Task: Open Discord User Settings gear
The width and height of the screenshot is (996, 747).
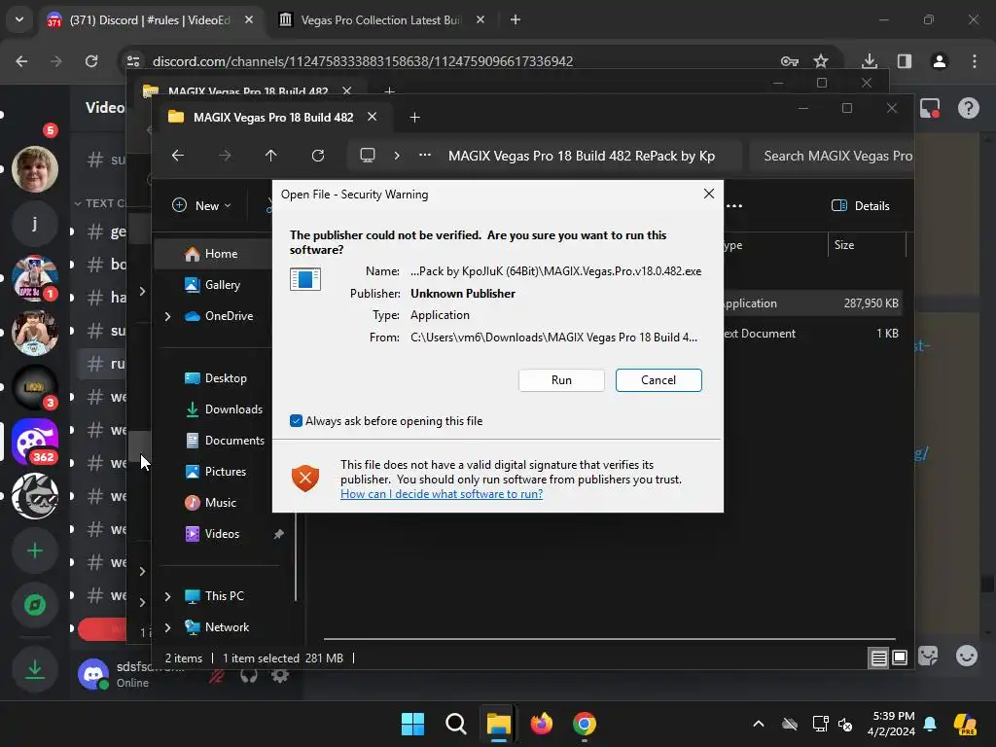Action: [x=279, y=675]
